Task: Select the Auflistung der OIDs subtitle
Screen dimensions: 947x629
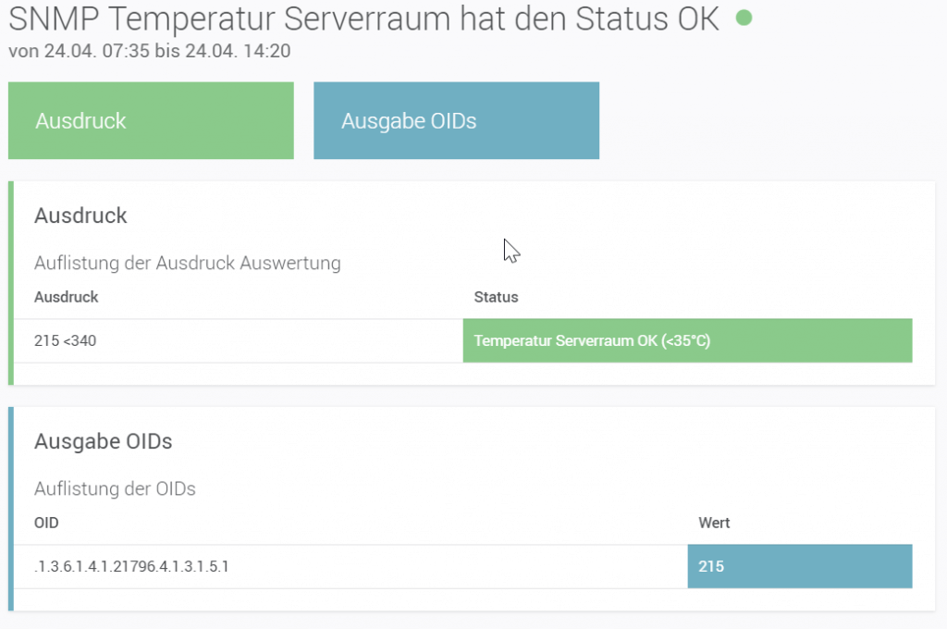Action: point(115,488)
